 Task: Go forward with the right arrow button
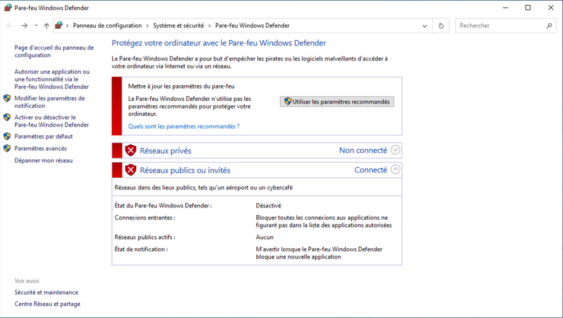[x=24, y=25]
